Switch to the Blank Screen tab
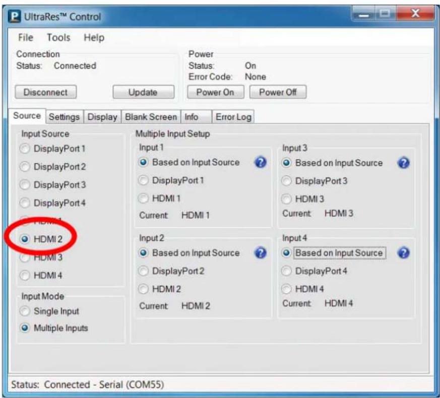Screen dimensions: 440x398 pyautogui.click(x=151, y=117)
